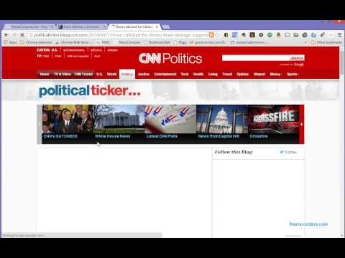Click the Apps bookmarks shortcut

(11, 42)
